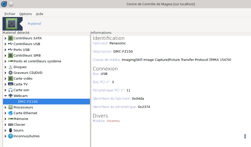Image resolution: width=251 pixels, height=147 pixels.
Task: Select the Disques label
Action: (20, 67)
